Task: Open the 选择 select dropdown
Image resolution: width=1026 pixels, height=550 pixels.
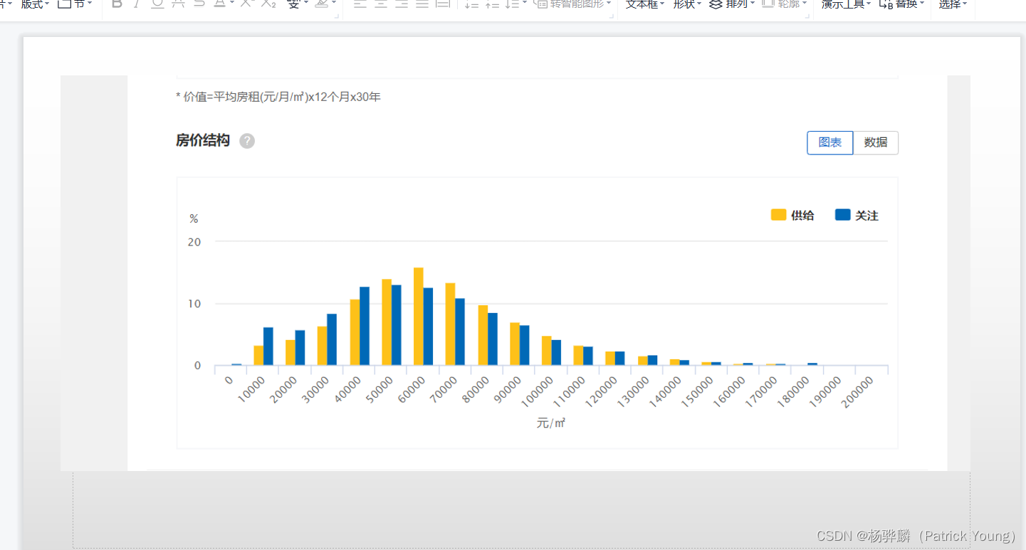Action: coord(953,4)
